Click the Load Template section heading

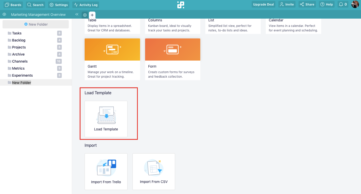pos(98,93)
